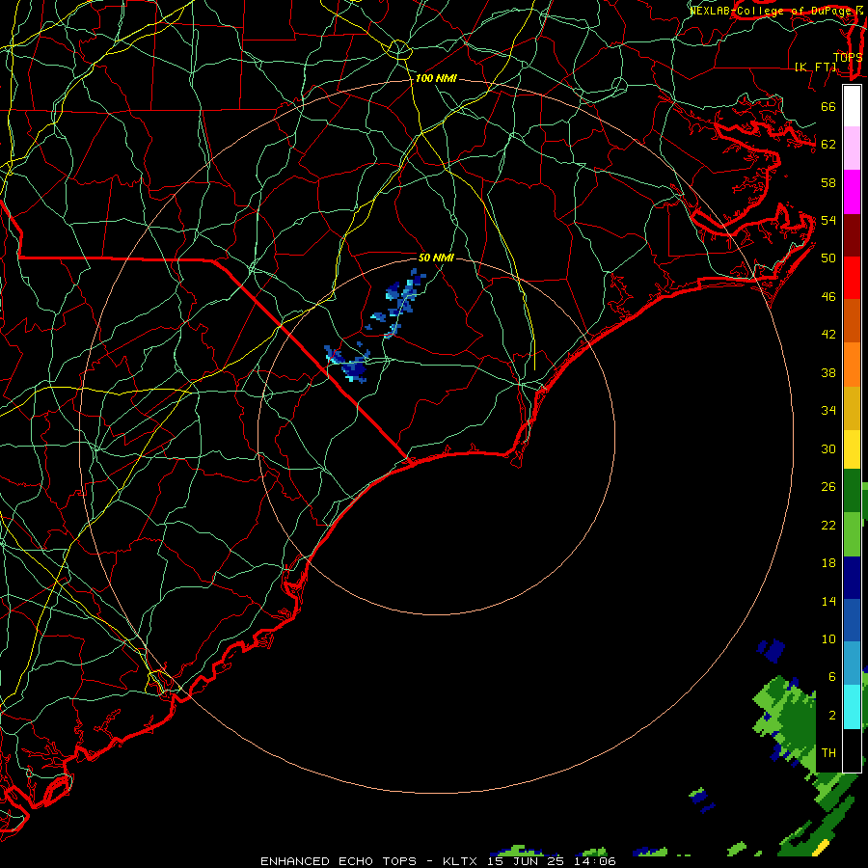This screenshot has width=868, height=868.
Task: Pick the light blue legend band
Action: pyautogui.click(x=852, y=664)
